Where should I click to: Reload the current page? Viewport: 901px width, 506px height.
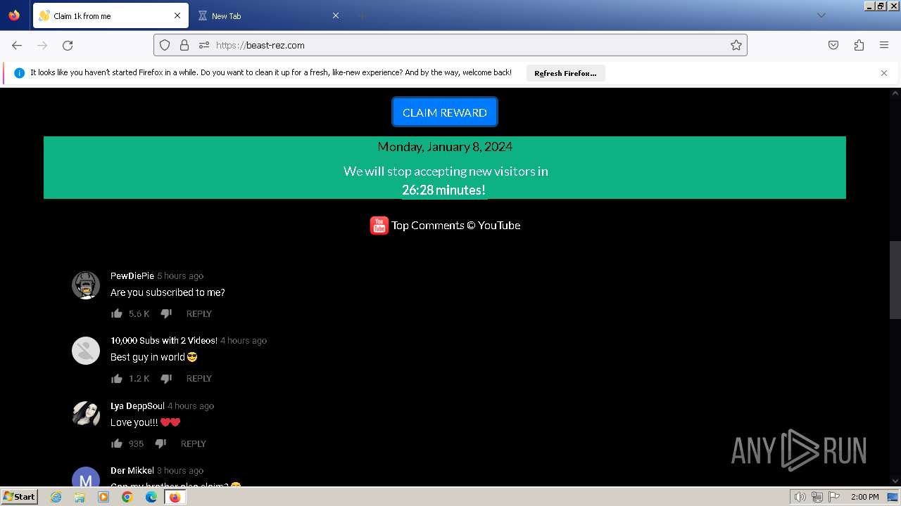click(x=68, y=45)
